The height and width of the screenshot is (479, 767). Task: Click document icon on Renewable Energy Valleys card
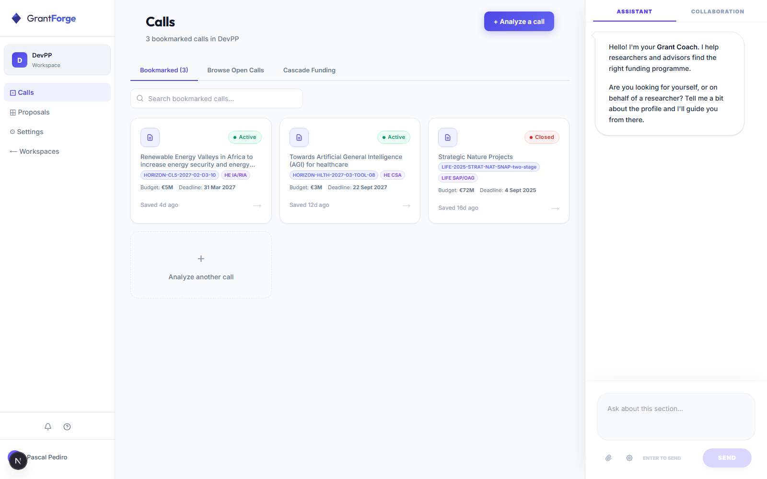click(150, 137)
